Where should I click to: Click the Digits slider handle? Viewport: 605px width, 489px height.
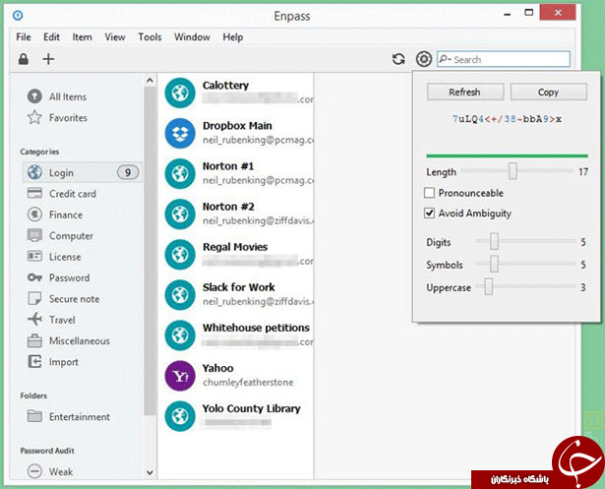(x=494, y=242)
